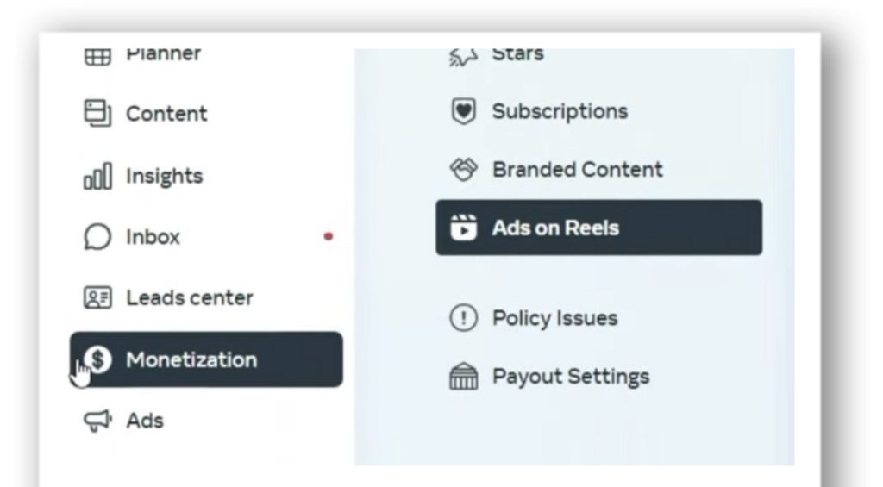
Task: Select the Policy Issues entry
Action: click(554, 318)
